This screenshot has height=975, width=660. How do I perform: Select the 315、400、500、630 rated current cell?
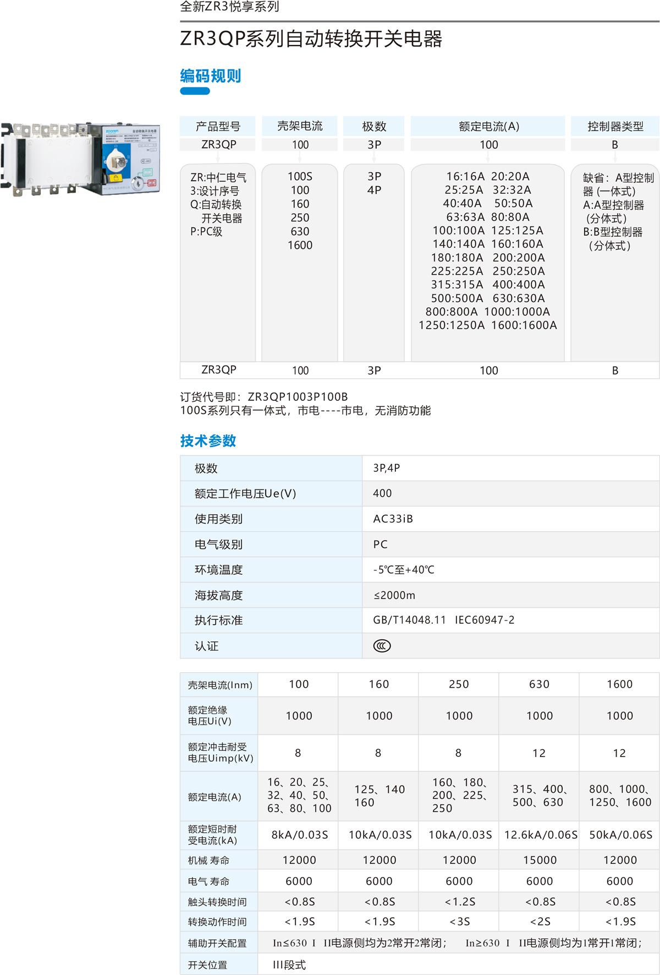coord(539,796)
